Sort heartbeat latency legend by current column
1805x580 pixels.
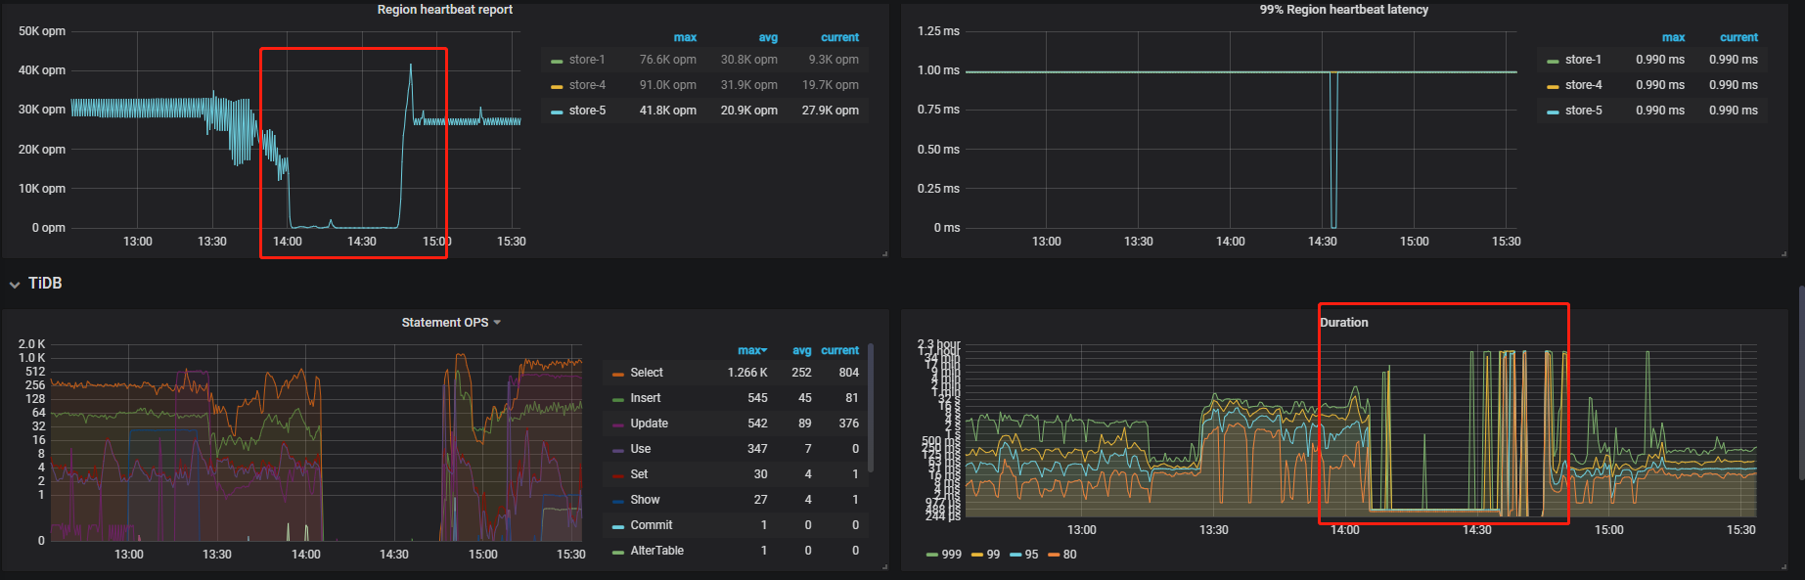[x=1738, y=37]
